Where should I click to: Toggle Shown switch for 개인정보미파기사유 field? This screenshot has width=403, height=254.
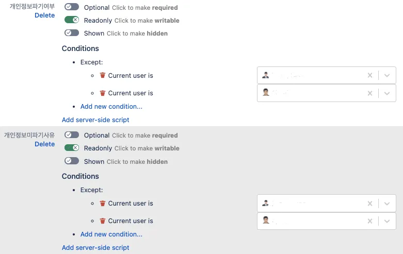(x=72, y=161)
